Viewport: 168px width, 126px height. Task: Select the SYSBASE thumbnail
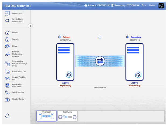[x=46, y=116]
